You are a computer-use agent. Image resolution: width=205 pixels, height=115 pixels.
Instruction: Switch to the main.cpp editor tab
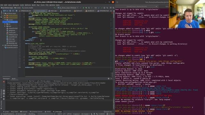[x=53, y=11]
